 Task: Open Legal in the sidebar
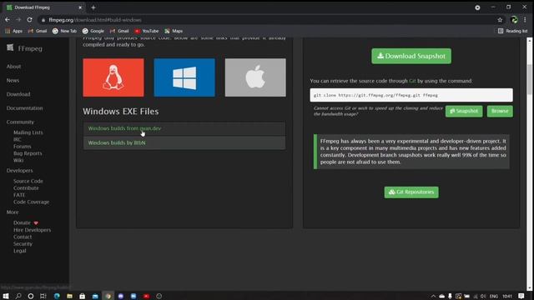click(20, 251)
